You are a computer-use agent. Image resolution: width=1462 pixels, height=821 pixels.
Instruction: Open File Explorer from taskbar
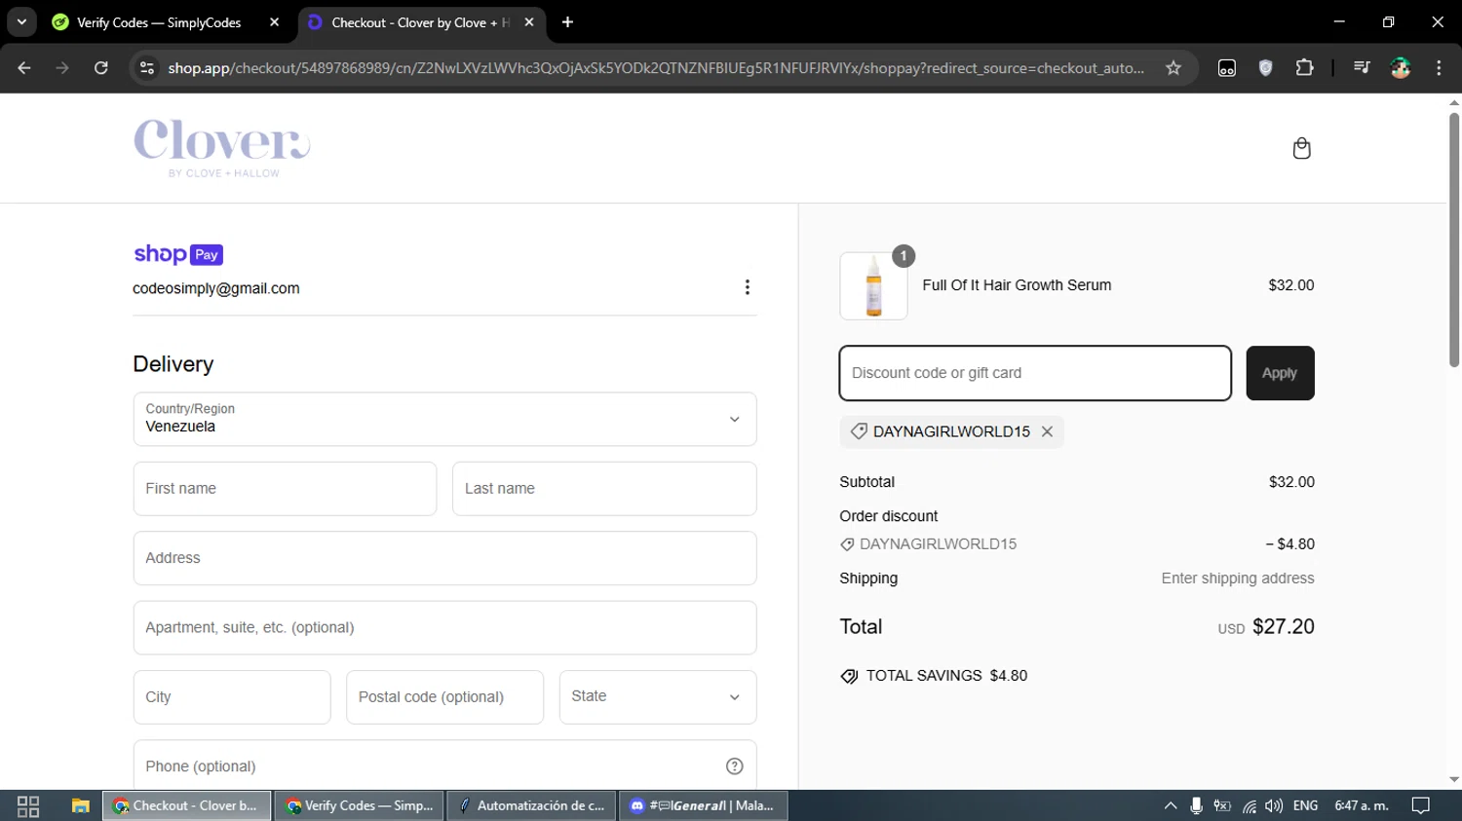[x=80, y=805]
